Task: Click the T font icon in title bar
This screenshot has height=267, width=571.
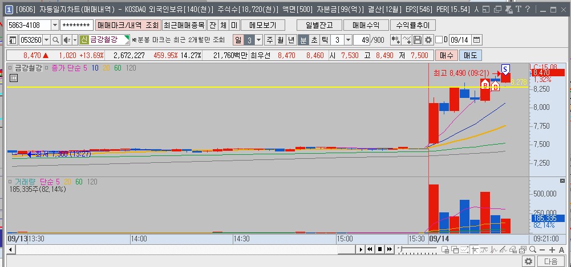Action: [x=519, y=9]
